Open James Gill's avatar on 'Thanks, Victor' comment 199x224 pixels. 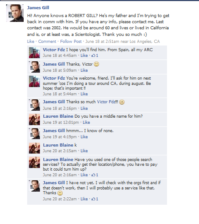(x=34, y=67)
